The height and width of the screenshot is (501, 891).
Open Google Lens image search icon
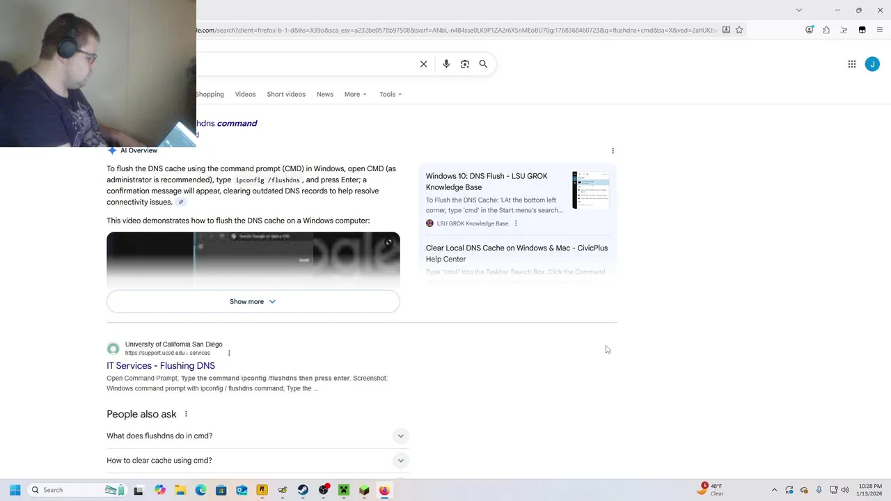[465, 64]
